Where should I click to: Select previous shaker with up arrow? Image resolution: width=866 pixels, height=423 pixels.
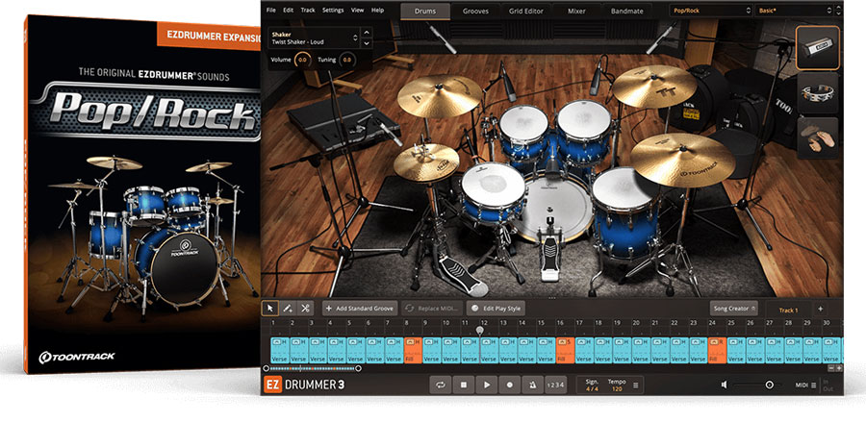point(367,33)
